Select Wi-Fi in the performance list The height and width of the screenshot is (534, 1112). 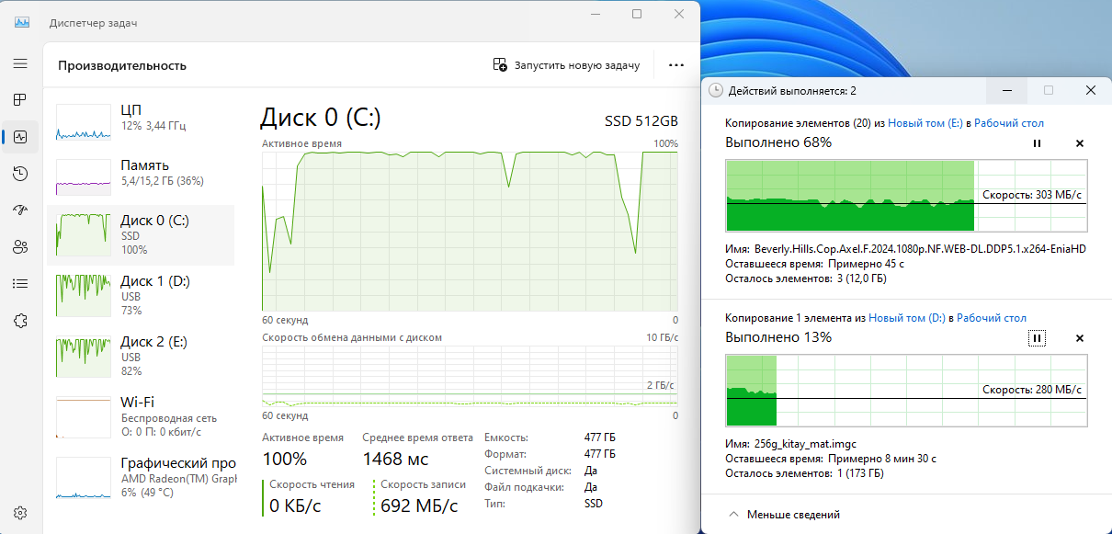pyautogui.click(x=142, y=416)
